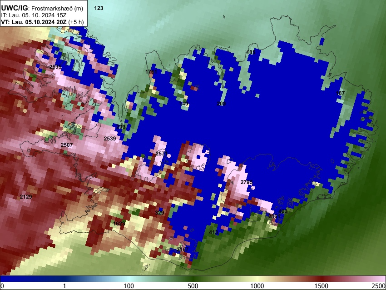
Task: Click the map value '2539'
Action: (109, 139)
